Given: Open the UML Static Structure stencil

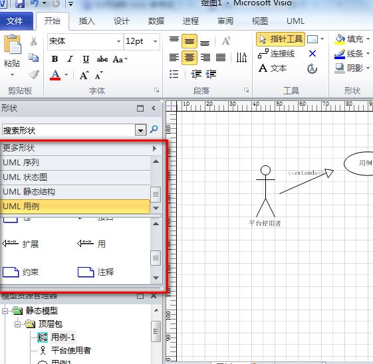Looking at the screenshot, I should click(x=75, y=192).
